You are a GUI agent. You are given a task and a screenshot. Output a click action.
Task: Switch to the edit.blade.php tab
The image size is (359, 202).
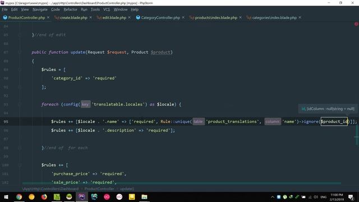114,17
